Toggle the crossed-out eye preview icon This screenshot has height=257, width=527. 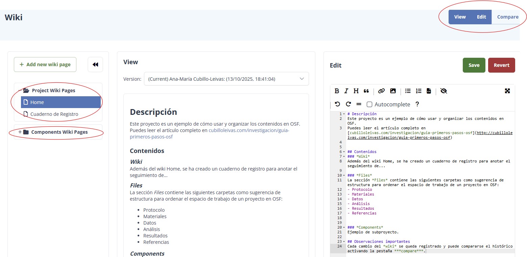coord(444,91)
